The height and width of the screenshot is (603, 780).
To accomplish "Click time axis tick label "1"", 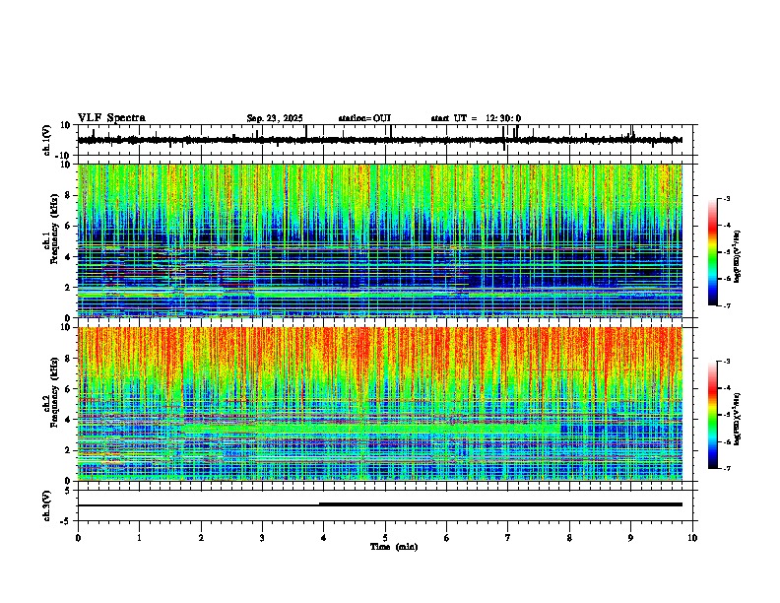I will point(139,538).
